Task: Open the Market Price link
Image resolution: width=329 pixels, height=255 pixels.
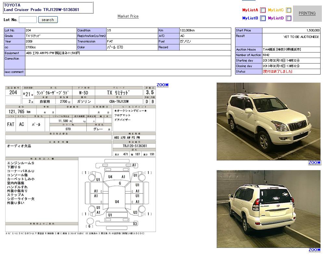Action: pos(128,16)
